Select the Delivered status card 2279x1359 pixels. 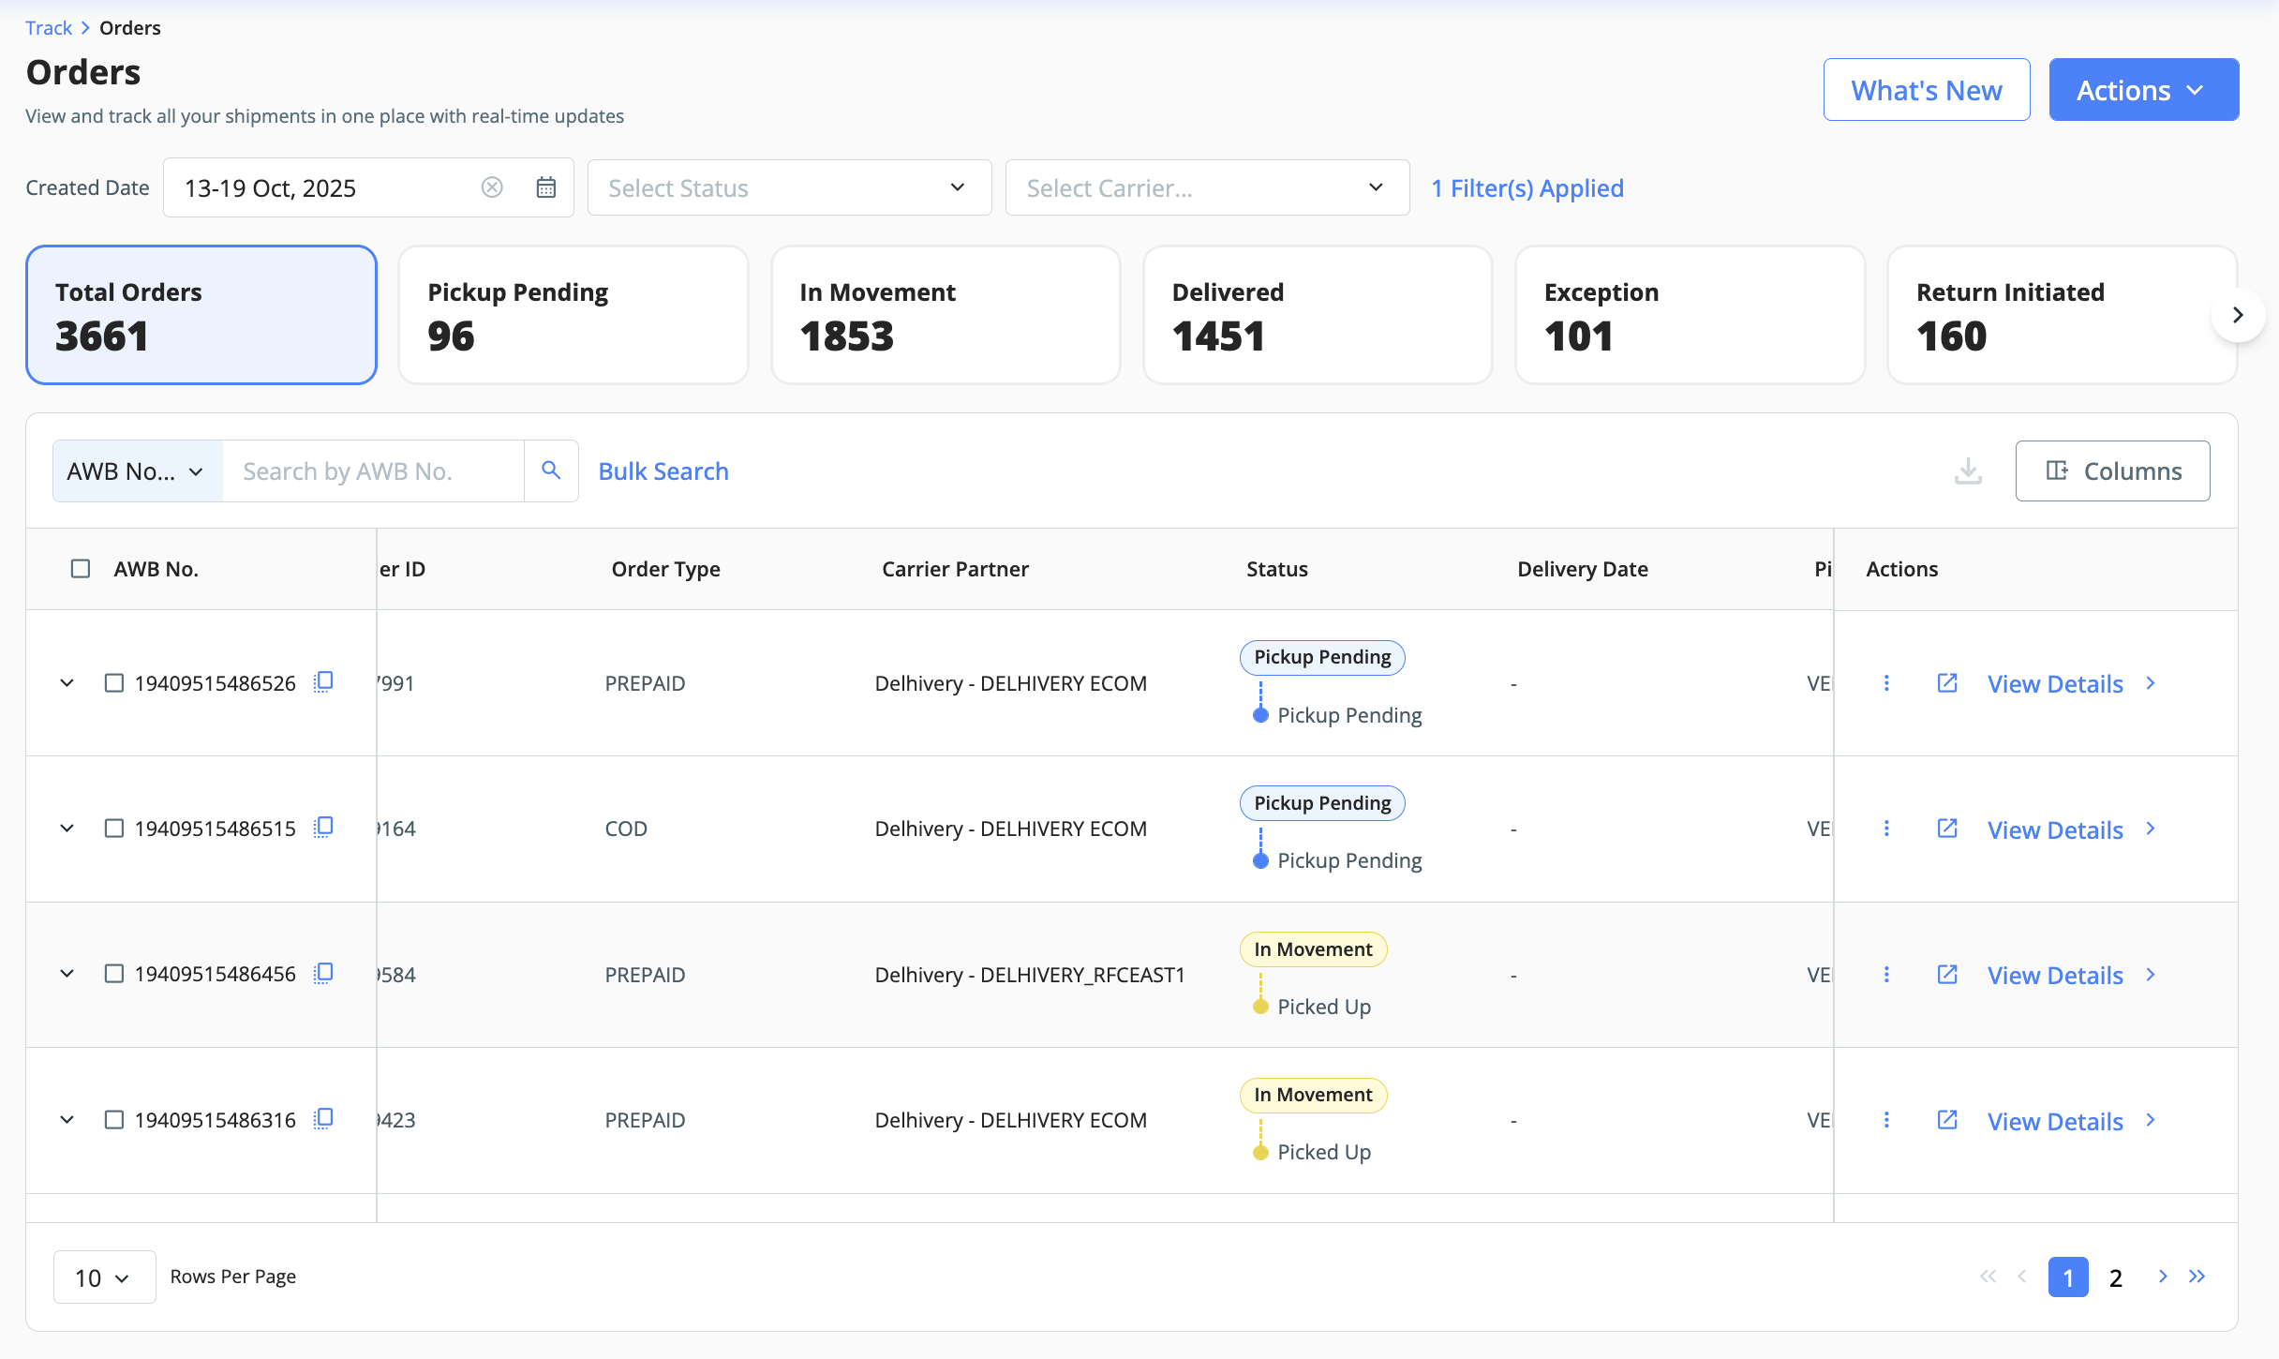pyautogui.click(x=1318, y=315)
